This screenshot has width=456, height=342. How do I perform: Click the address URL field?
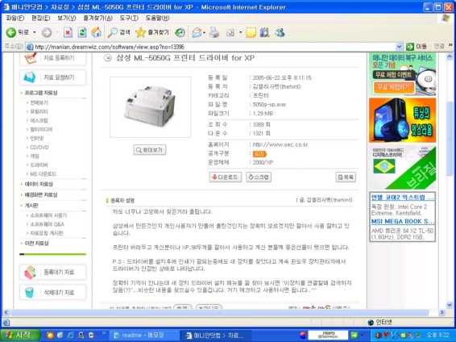[214, 47]
